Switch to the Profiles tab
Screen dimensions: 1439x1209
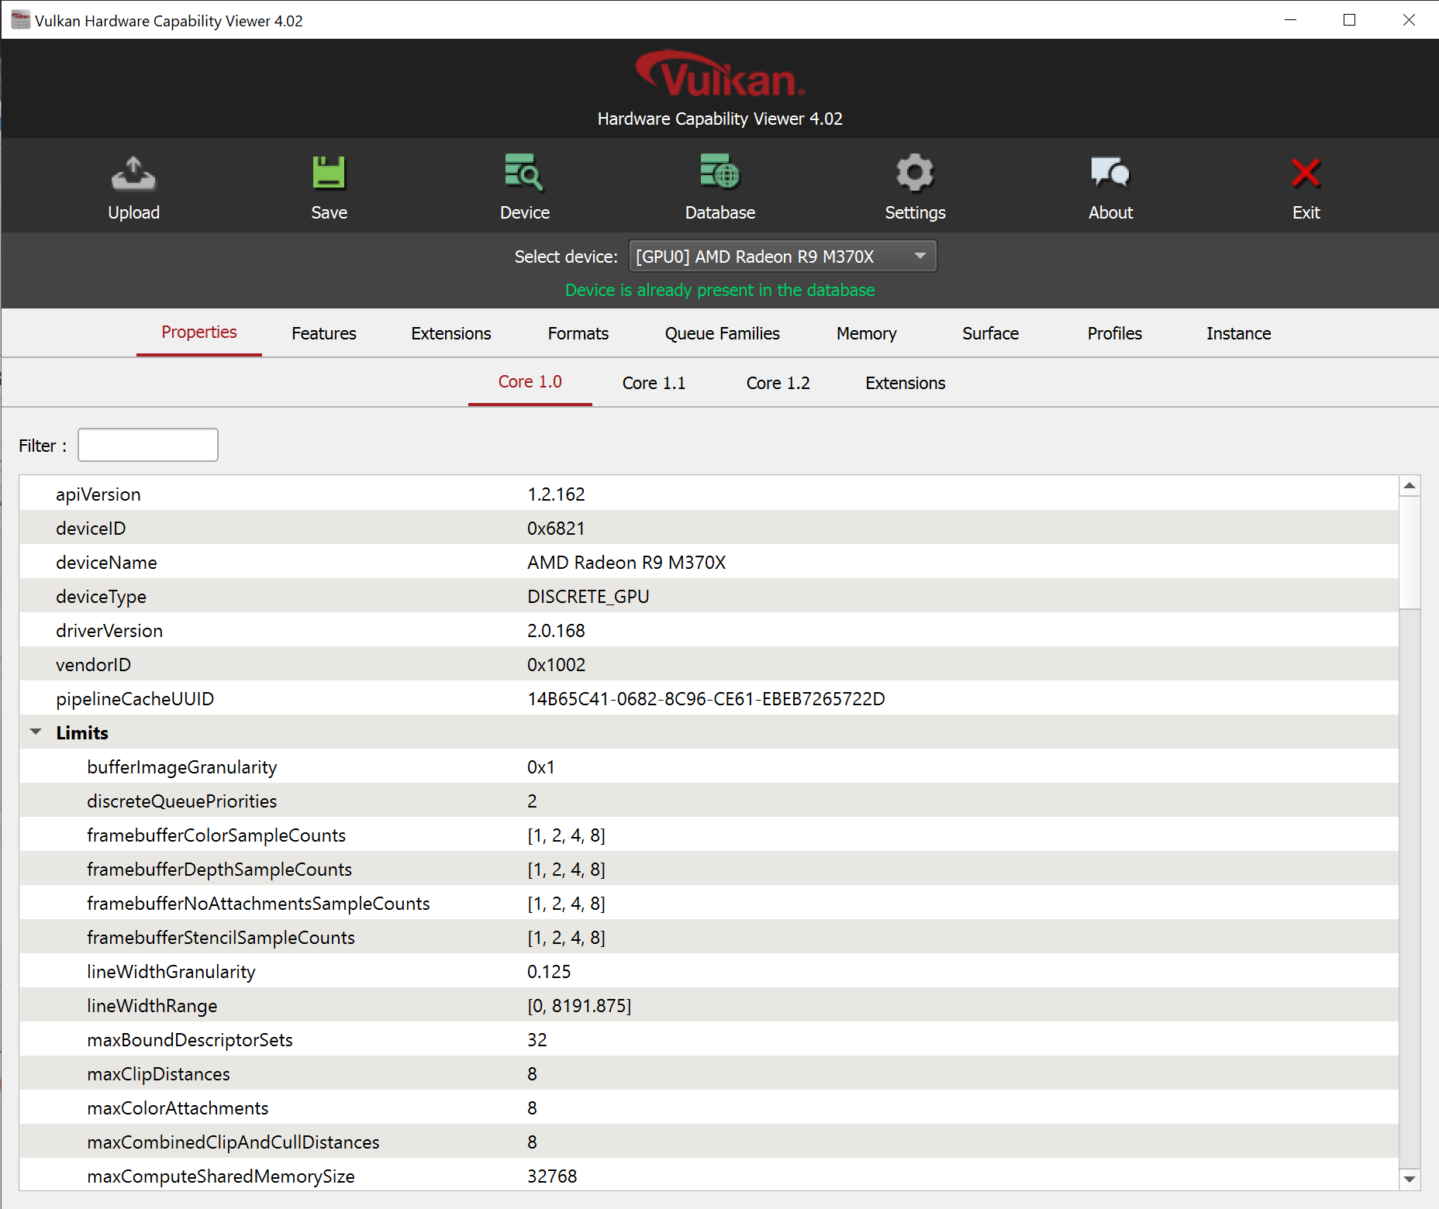pos(1115,333)
